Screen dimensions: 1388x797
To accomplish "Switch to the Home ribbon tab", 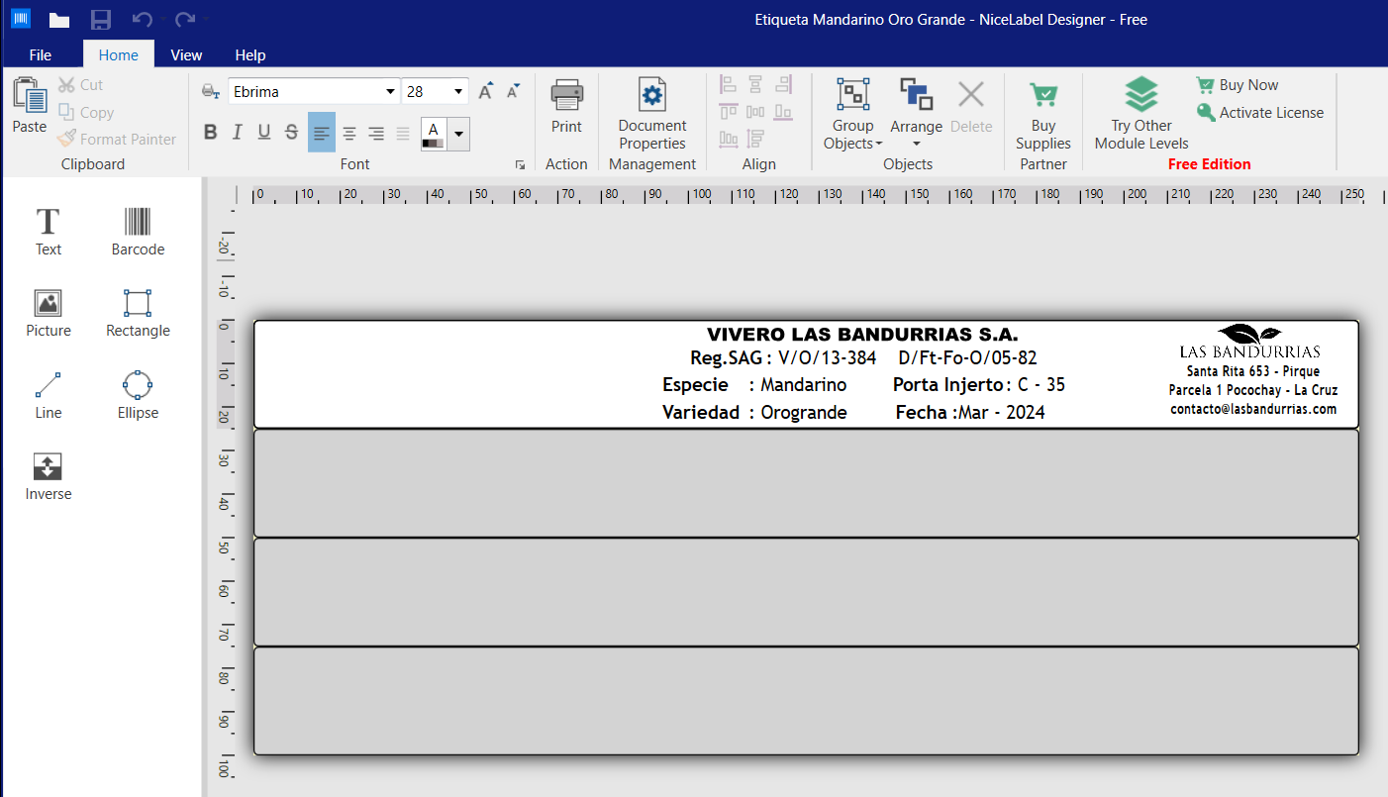I will click(x=118, y=54).
